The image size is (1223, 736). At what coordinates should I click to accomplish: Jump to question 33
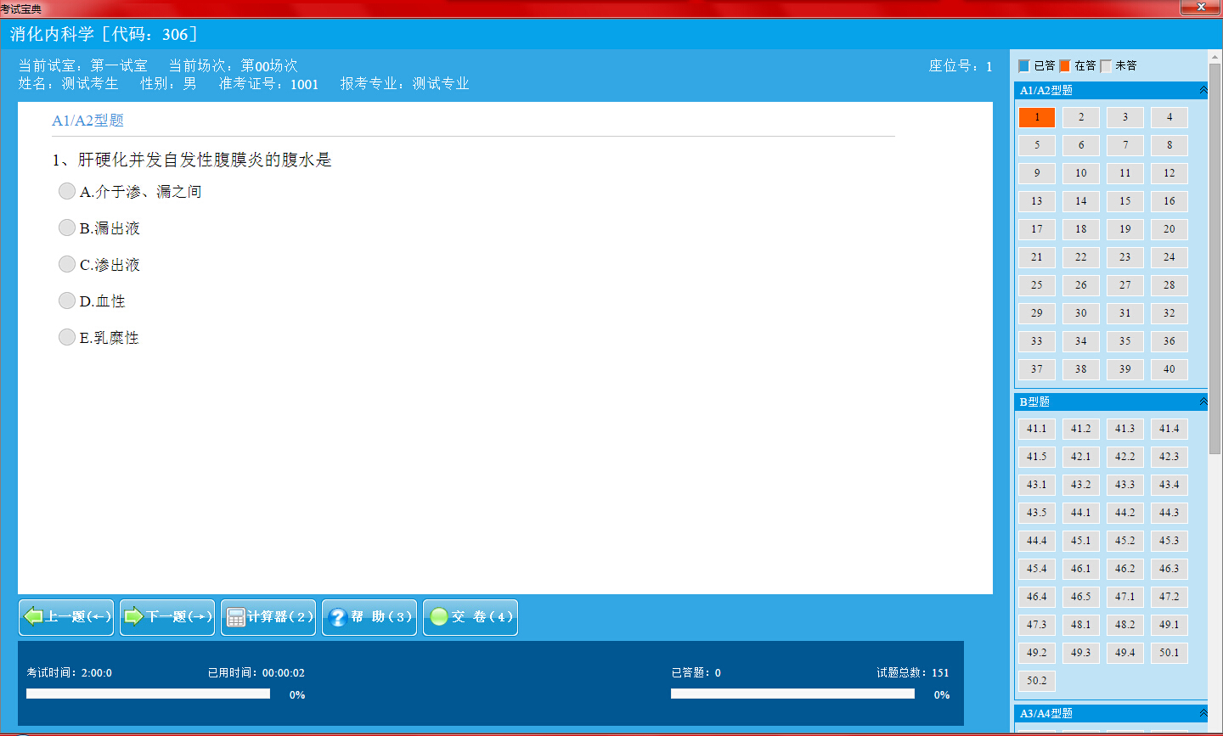pos(1037,341)
